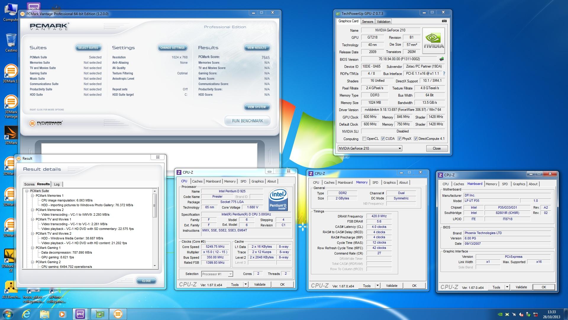The width and height of the screenshot is (568, 320).
Task: Open Windows Media Player from the taskbar
Action: point(62,314)
